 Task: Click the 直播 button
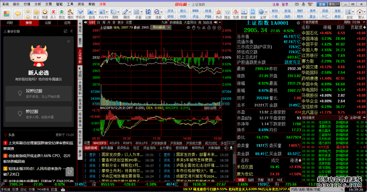(x=322, y=4)
